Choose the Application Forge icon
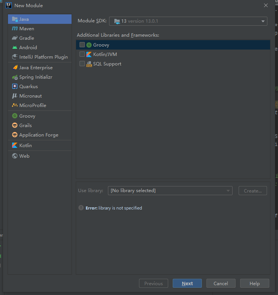 point(15,135)
